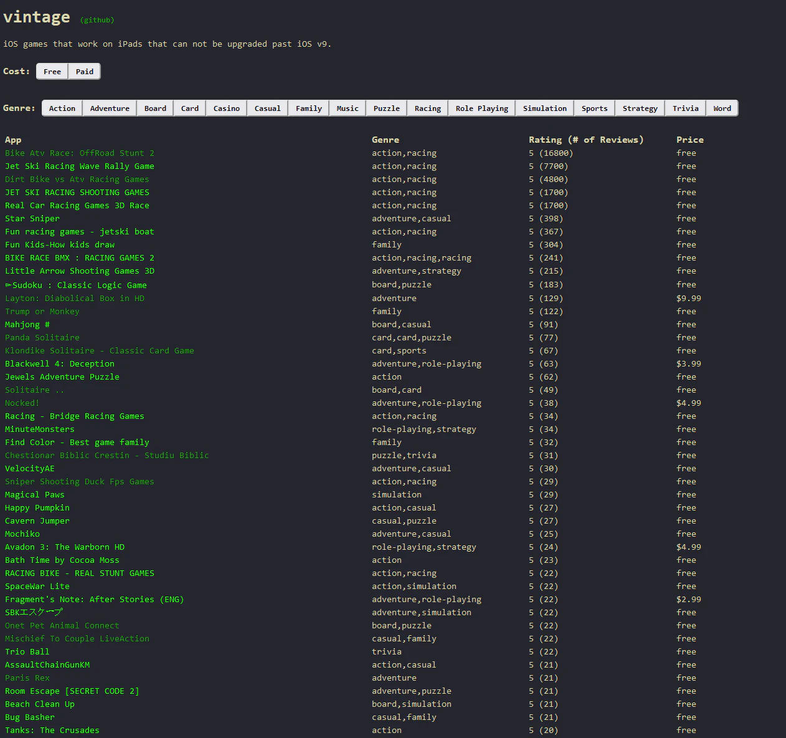Filter by Paid cost
Screen dimensions: 786x738
[x=85, y=72]
